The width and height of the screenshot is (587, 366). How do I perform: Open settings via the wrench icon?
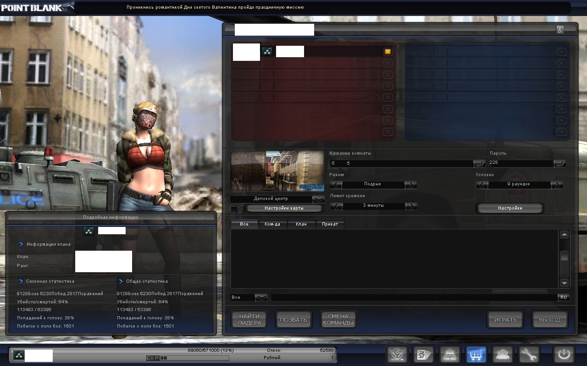(529, 355)
